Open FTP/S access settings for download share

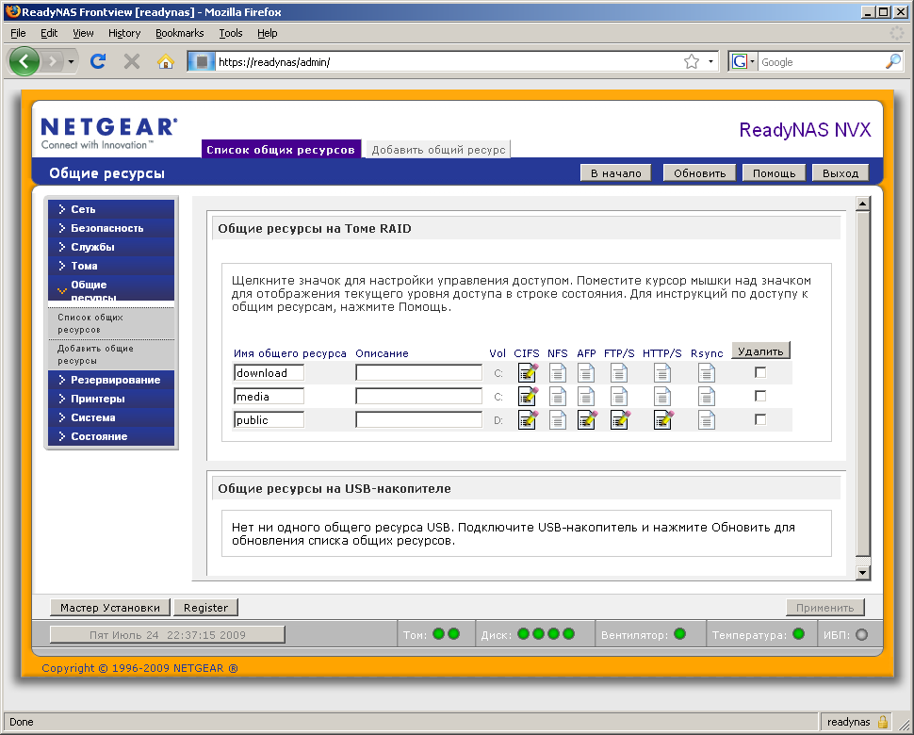pos(619,373)
